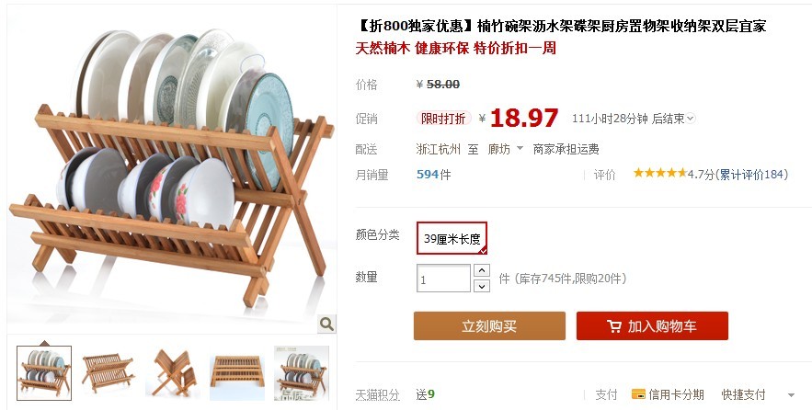Click the shopping cart icon in red button
The width and height of the screenshot is (812, 410).
click(x=614, y=326)
